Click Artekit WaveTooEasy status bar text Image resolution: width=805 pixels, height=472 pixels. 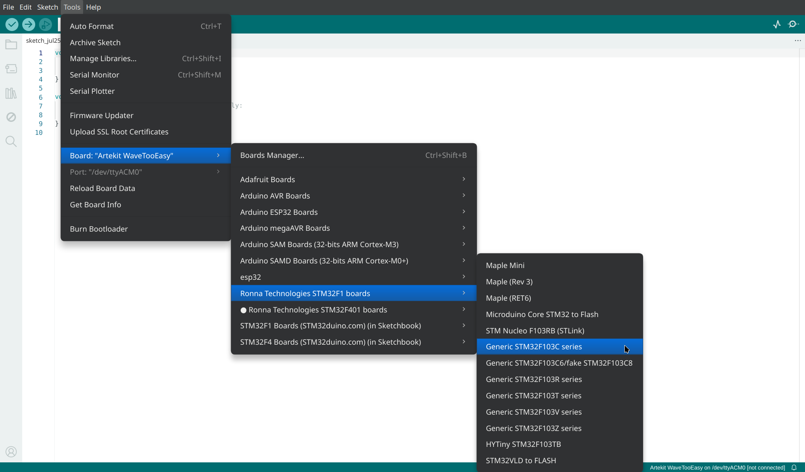[x=717, y=467]
